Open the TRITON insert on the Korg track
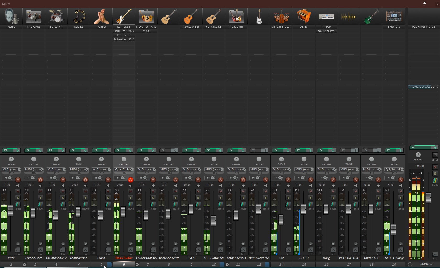Viewport: 440px width, 268px height. tap(326, 27)
